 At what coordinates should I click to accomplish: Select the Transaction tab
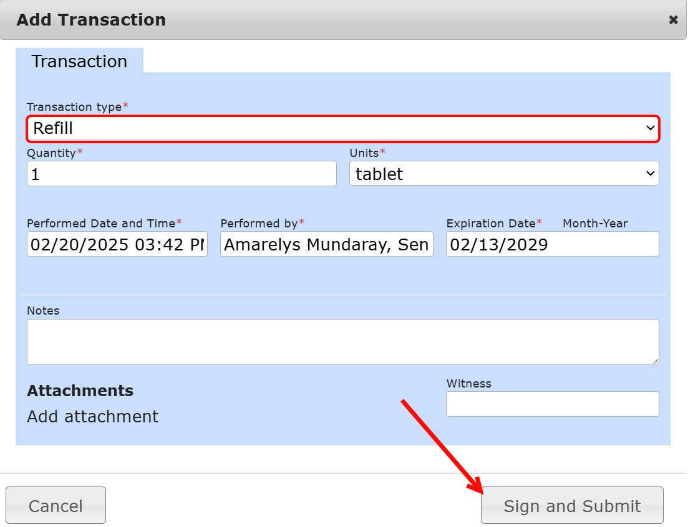(x=79, y=61)
